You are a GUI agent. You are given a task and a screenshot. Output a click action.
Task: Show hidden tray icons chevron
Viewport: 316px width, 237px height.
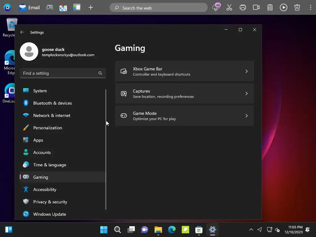(251, 230)
